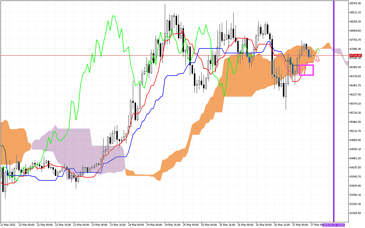Click time axis label 23 Mar 08:00
Screen dimensions: 365x228
tap(100, 225)
